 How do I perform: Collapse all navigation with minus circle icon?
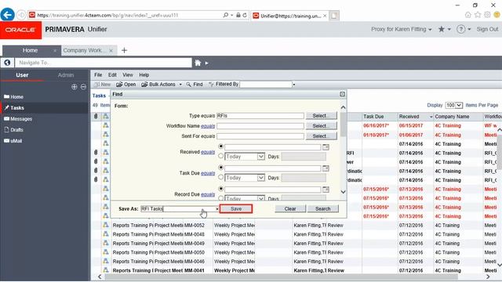[83, 87]
